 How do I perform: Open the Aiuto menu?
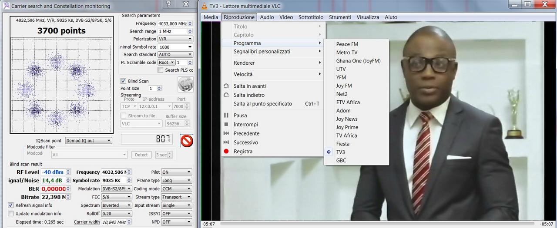pos(391,17)
